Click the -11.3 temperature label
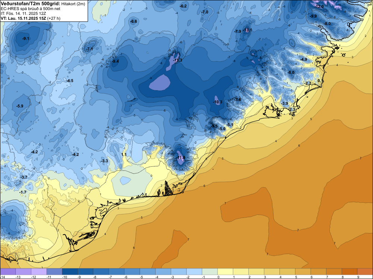The width and height of the screenshot is (373, 279). [178, 60]
